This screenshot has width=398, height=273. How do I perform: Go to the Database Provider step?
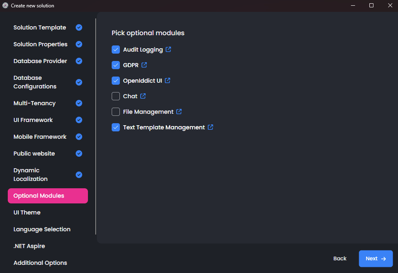pos(40,61)
